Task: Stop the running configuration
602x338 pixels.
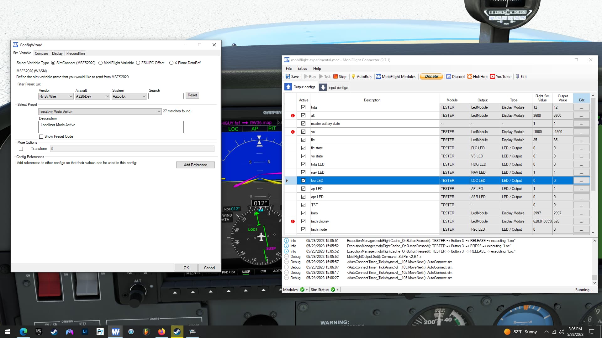Action: pos(340,76)
